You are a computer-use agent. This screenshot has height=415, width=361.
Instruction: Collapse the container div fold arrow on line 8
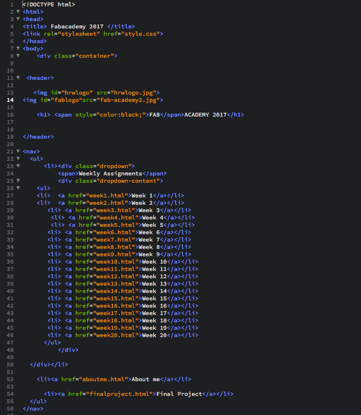(x=18, y=55)
